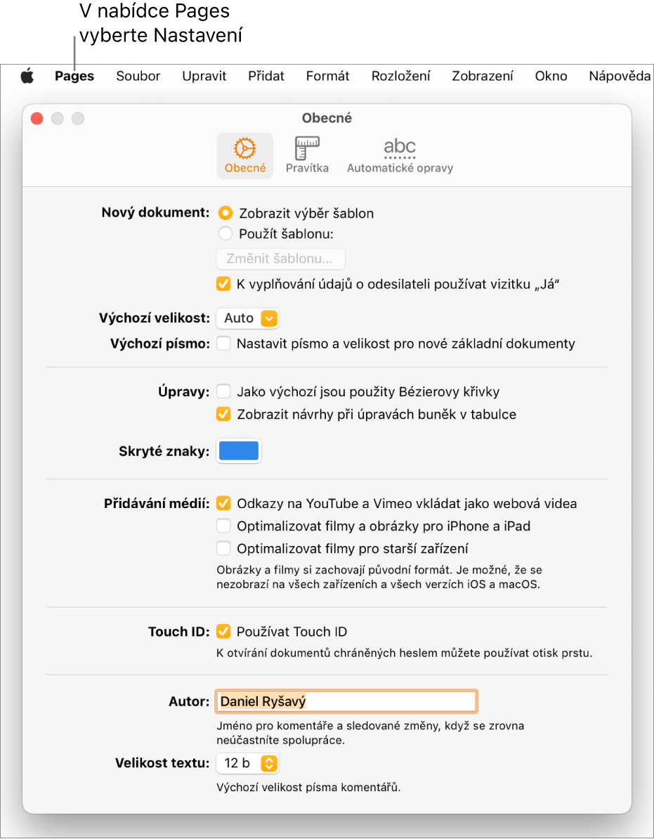Click the Autor name input field
Viewport: 654px width, 839px height.
coord(346,701)
